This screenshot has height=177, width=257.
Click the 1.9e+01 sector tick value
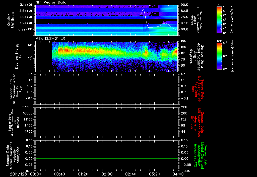(26, 17)
